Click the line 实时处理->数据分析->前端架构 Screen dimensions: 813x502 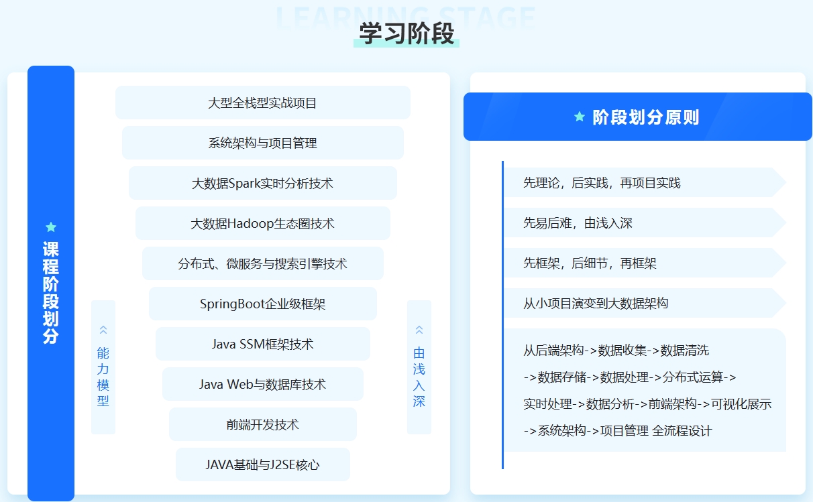click(x=647, y=404)
